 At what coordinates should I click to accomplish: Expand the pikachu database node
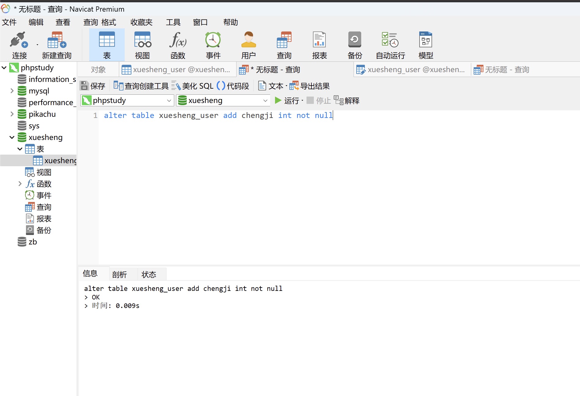click(x=12, y=114)
